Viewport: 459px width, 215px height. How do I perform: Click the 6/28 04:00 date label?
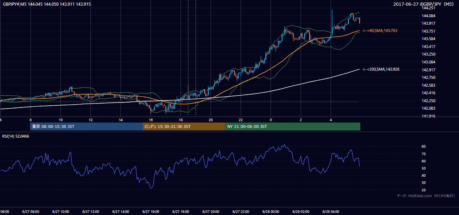click(331, 212)
